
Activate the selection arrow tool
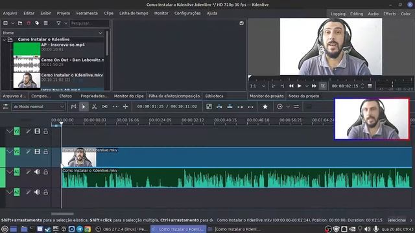click(x=84, y=106)
